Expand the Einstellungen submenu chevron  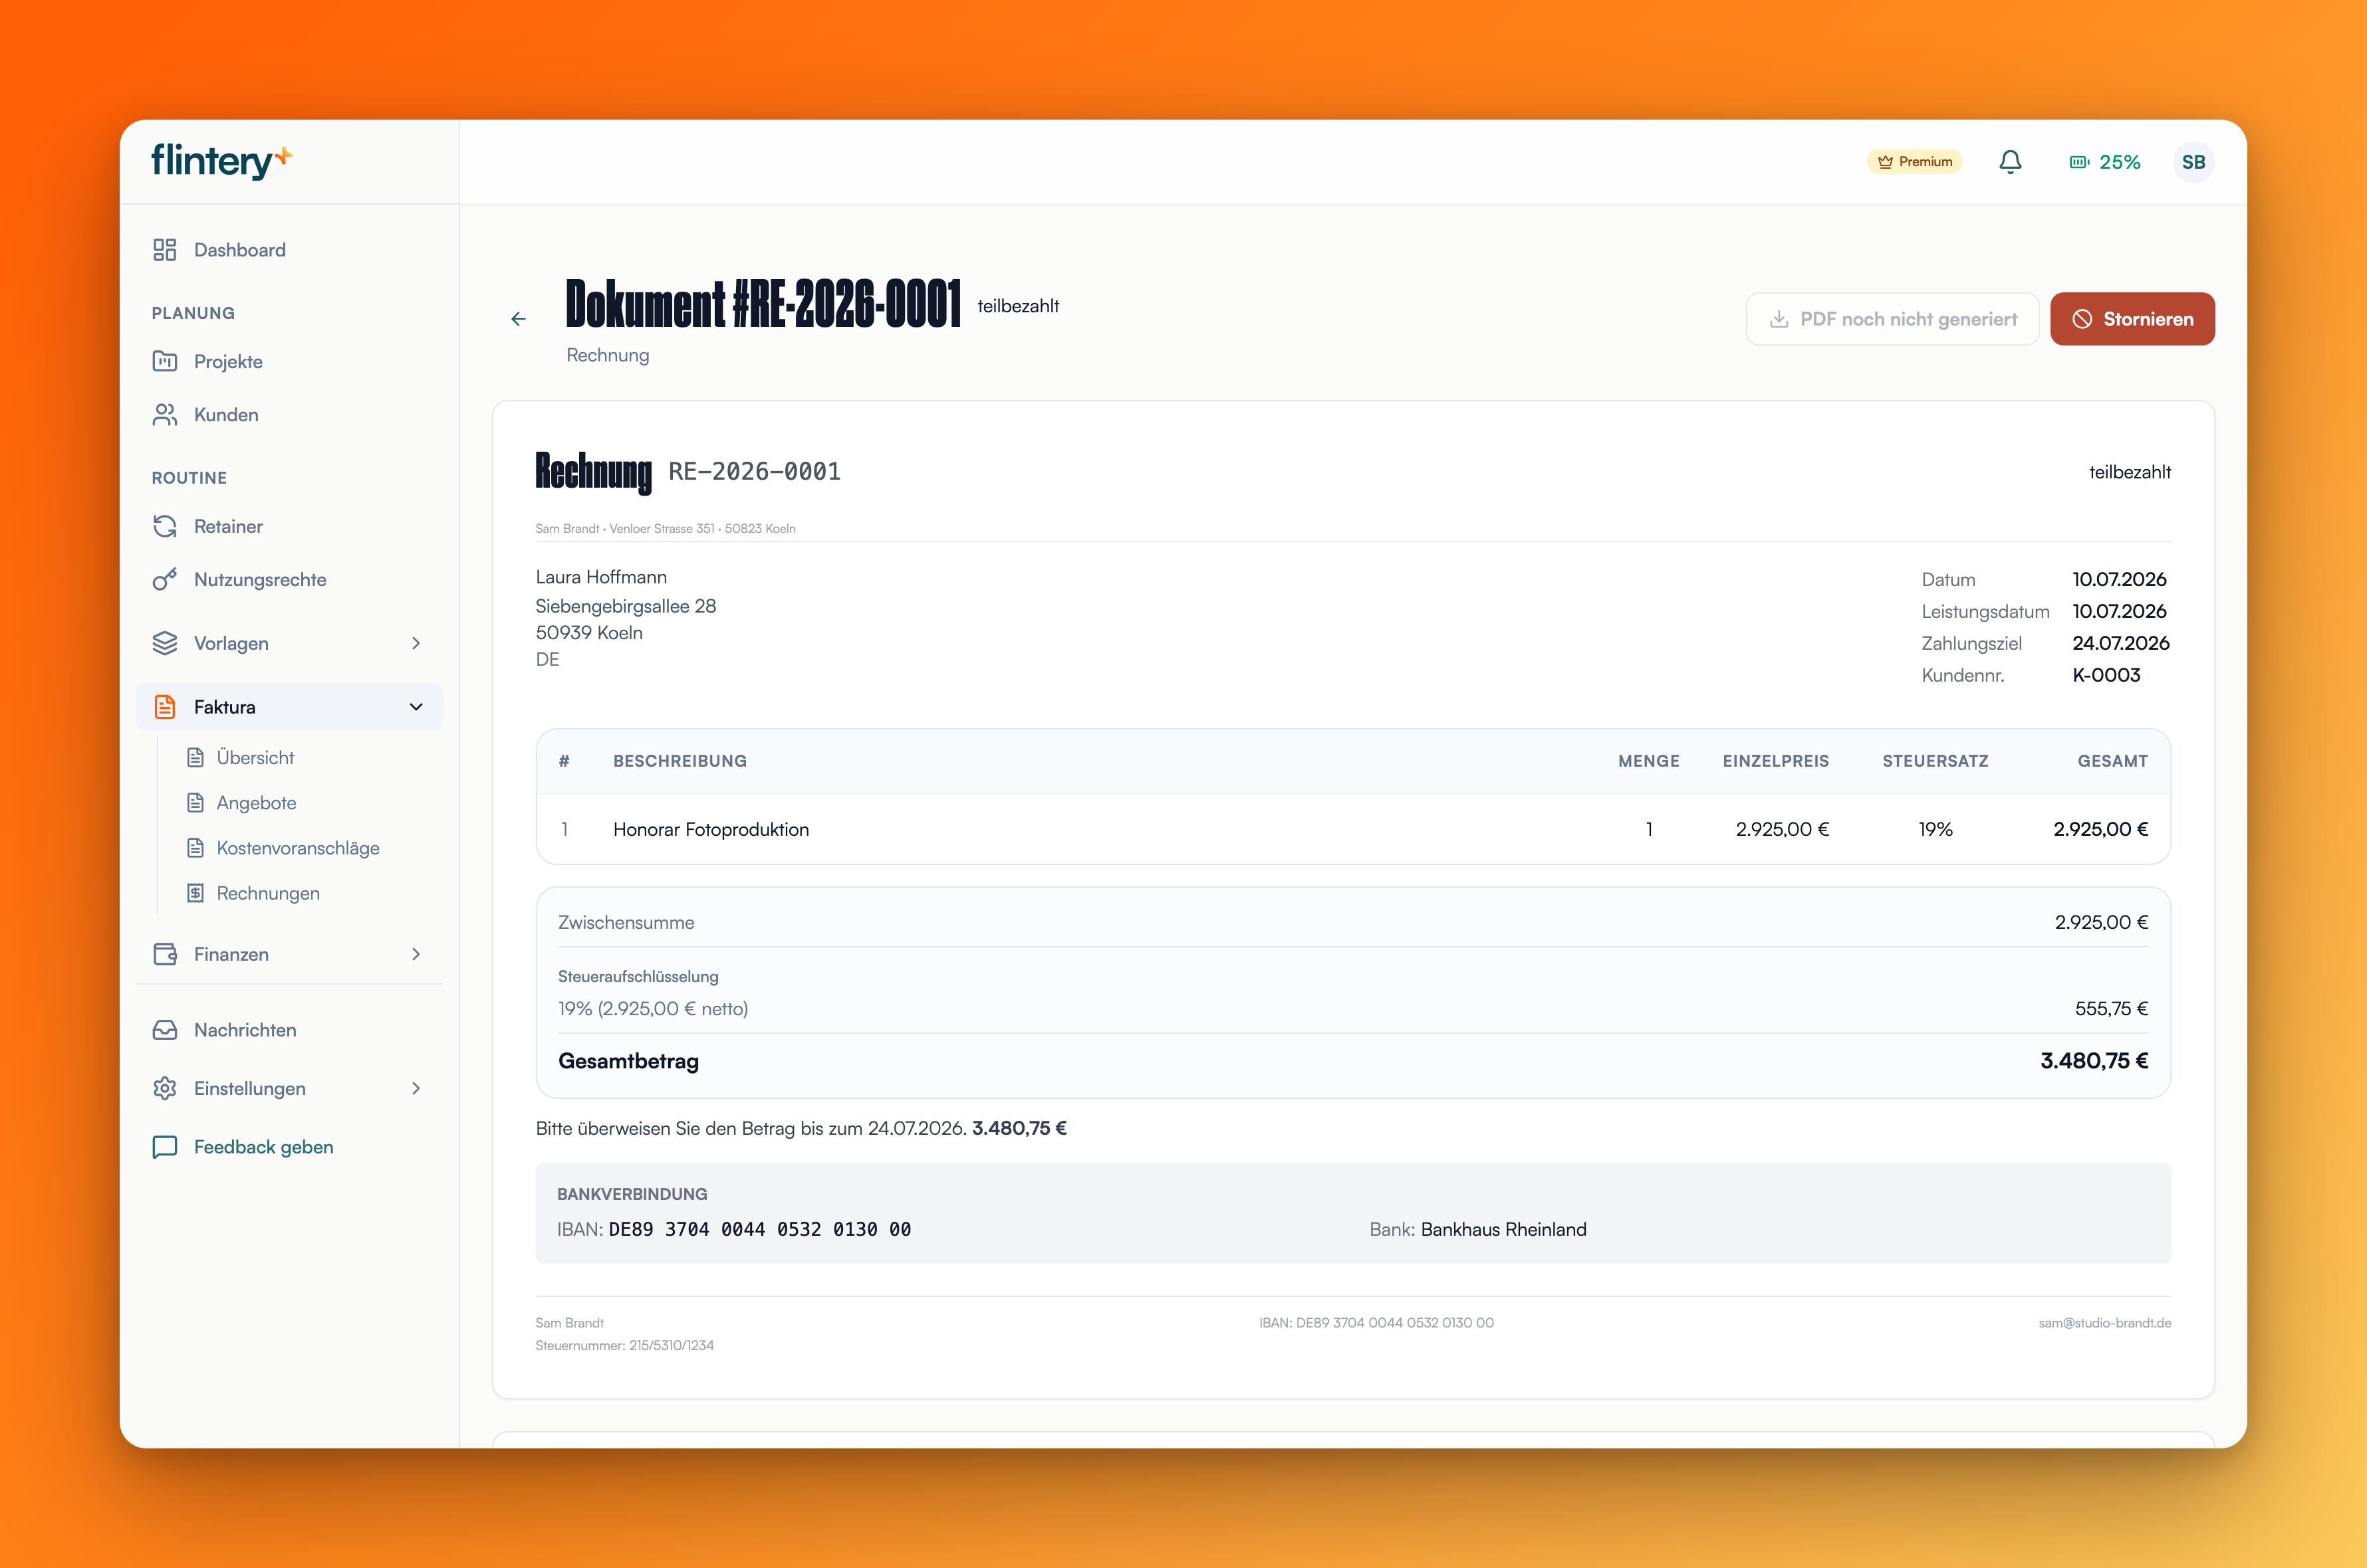pos(416,1088)
